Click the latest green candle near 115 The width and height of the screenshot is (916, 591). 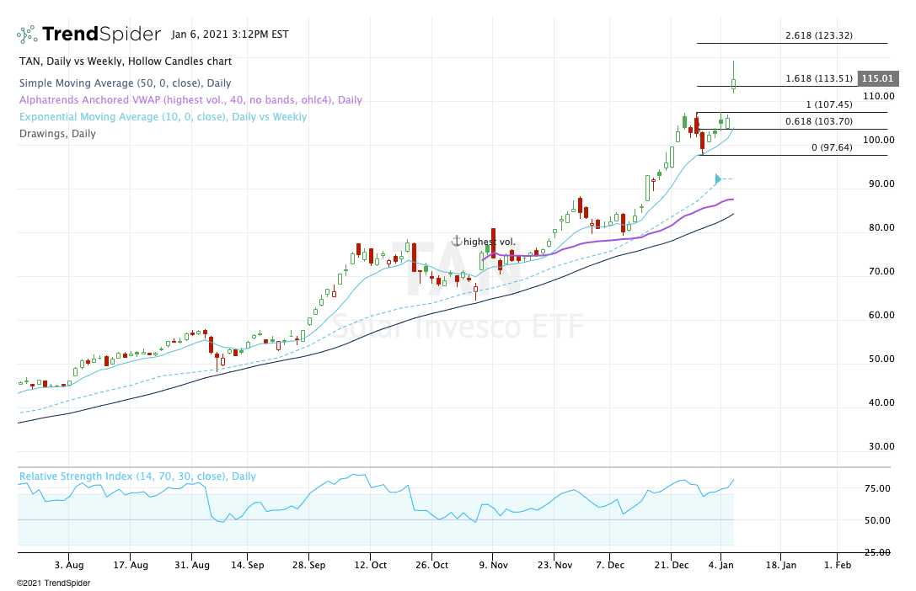click(x=734, y=84)
